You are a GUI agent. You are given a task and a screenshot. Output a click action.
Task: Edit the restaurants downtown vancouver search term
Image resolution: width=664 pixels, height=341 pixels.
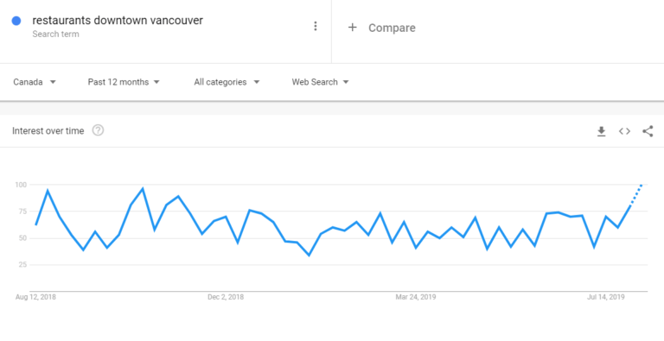118,21
